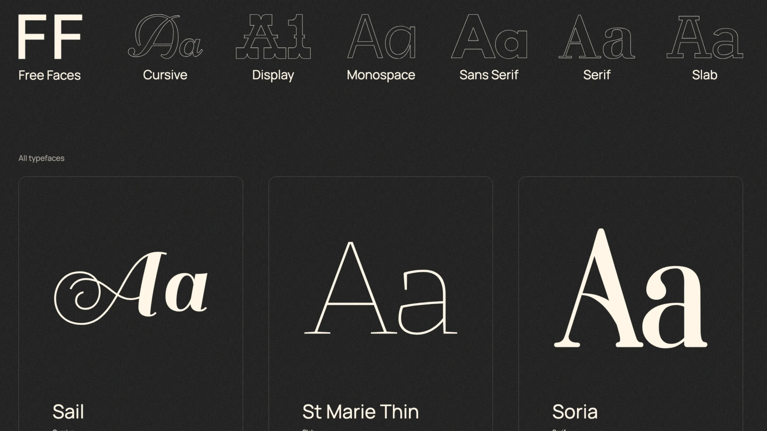Viewport: 767px width, 431px height.
Task: Choose the Sans Serif Aa icon
Action: (489, 36)
